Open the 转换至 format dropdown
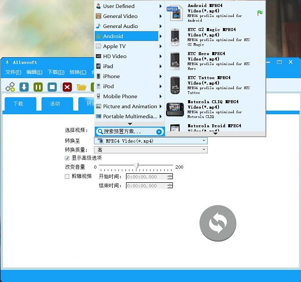301x282 pixels. pyautogui.click(x=150, y=141)
